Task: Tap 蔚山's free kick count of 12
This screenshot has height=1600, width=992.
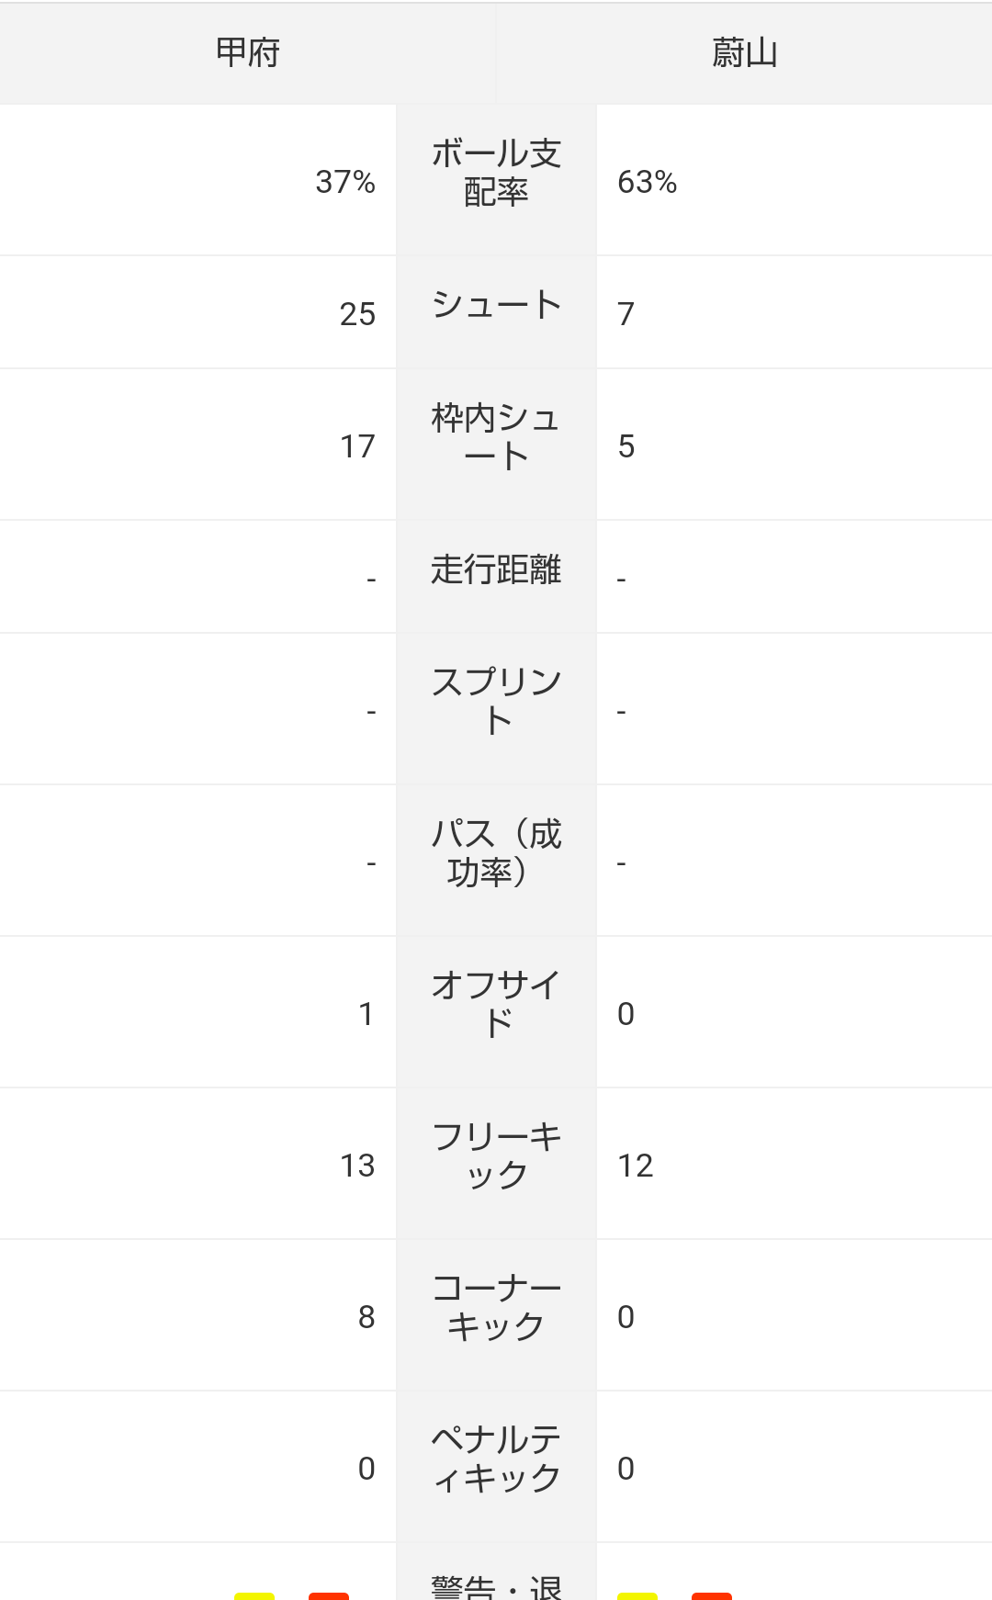Action: click(x=636, y=1166)
